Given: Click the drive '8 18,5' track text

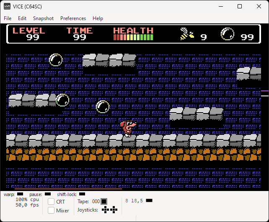Looking at the screenshot, I should point(134,201).
